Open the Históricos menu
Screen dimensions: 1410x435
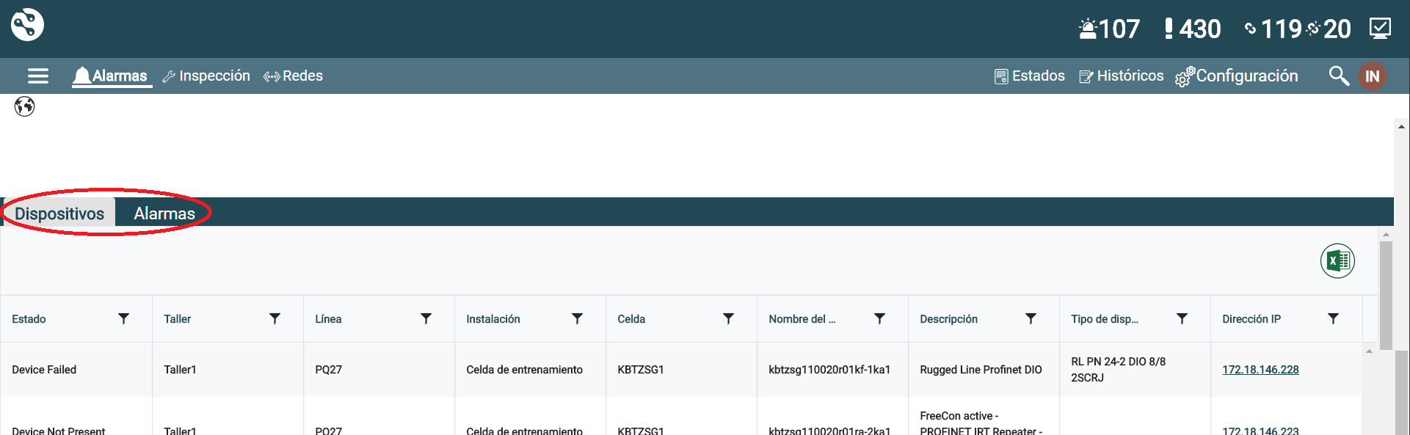point(1122,76)
